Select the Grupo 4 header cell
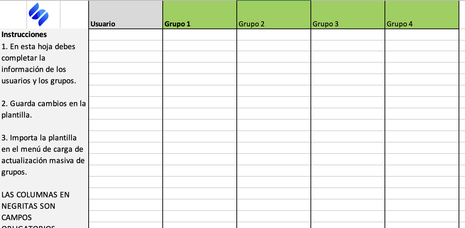Viewport: 465px width, 228px height. 422,15
